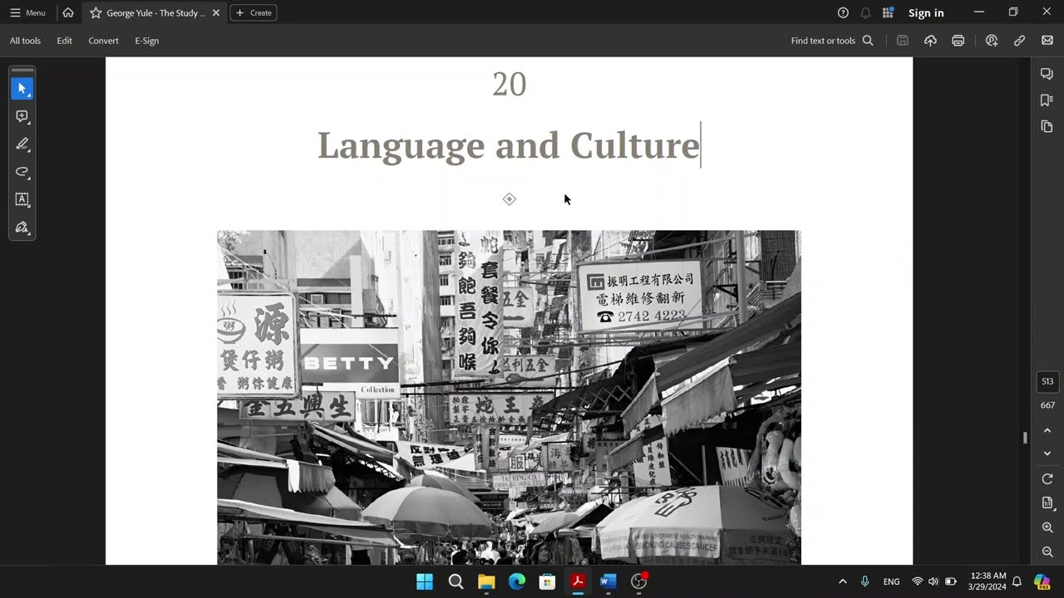Open Microsoft Store from the taskbar
This screenshot has height=598, width=1064.
[547, 581]
